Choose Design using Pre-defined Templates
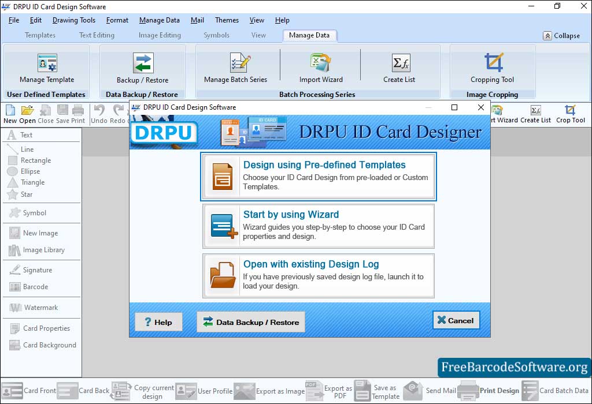This screenshot has height=404, width=592. click(x=319, y=177)
